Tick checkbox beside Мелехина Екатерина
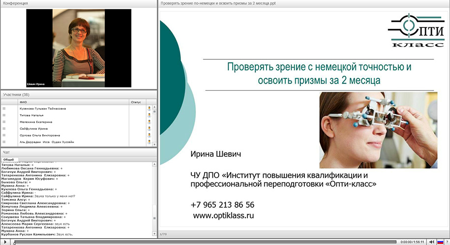The image size is (450, 245). (4, 122)
